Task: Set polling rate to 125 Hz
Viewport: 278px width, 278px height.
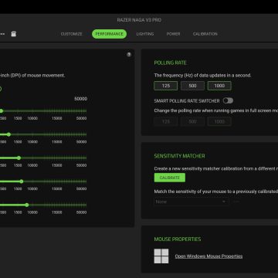Action: 166,86
